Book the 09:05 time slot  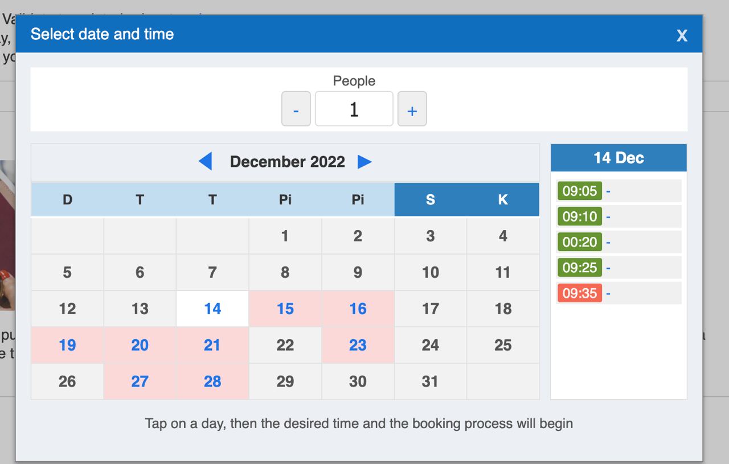pos(580,191)
